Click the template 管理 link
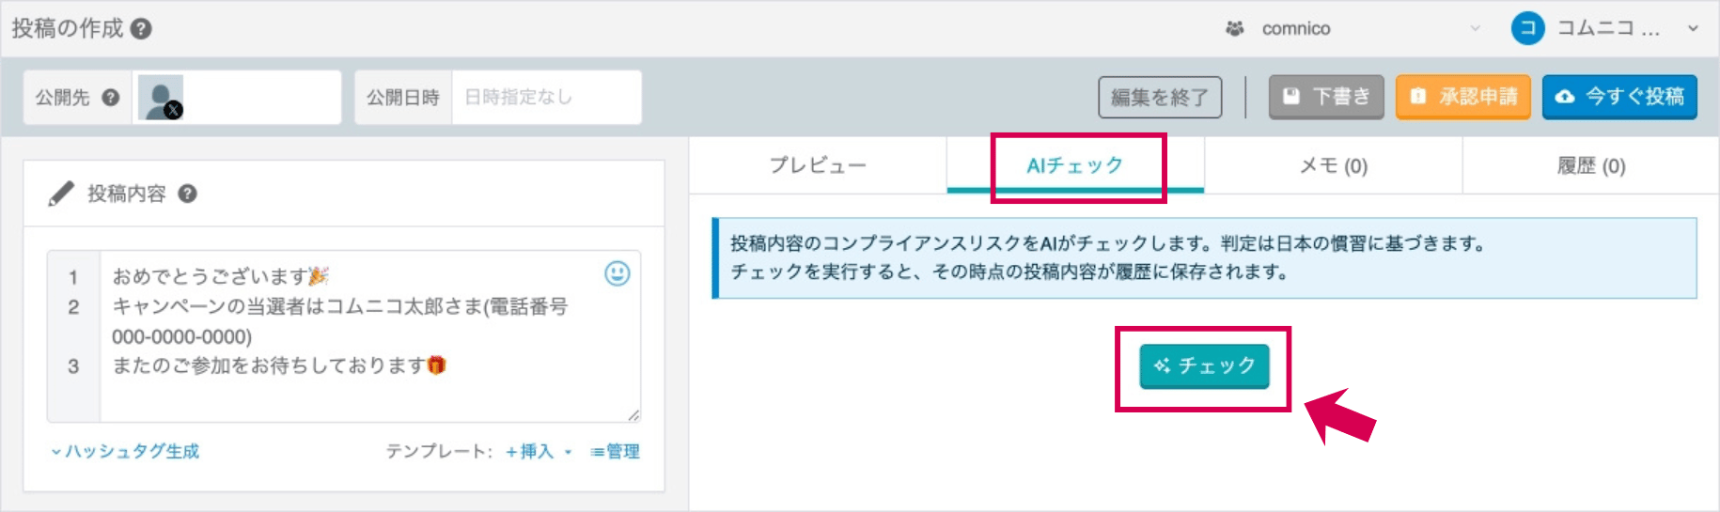 click(x=615, y=452)
